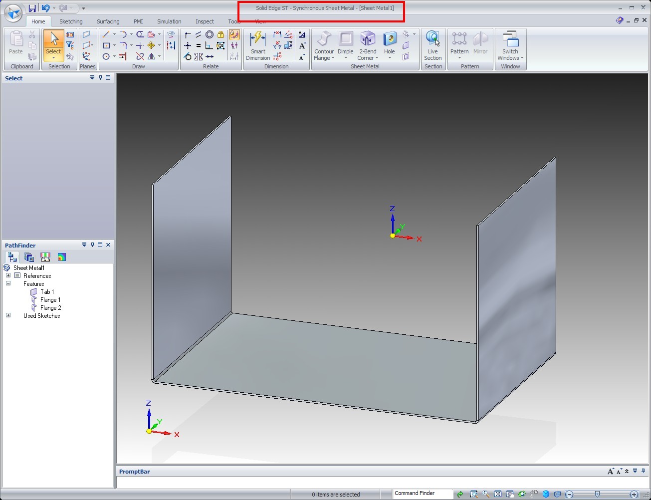The width and height of the screenshot is (651, 500).
Task: Close the PathFinder panel
Action: [x=108, y=245]
